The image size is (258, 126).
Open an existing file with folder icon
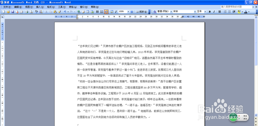8,12
